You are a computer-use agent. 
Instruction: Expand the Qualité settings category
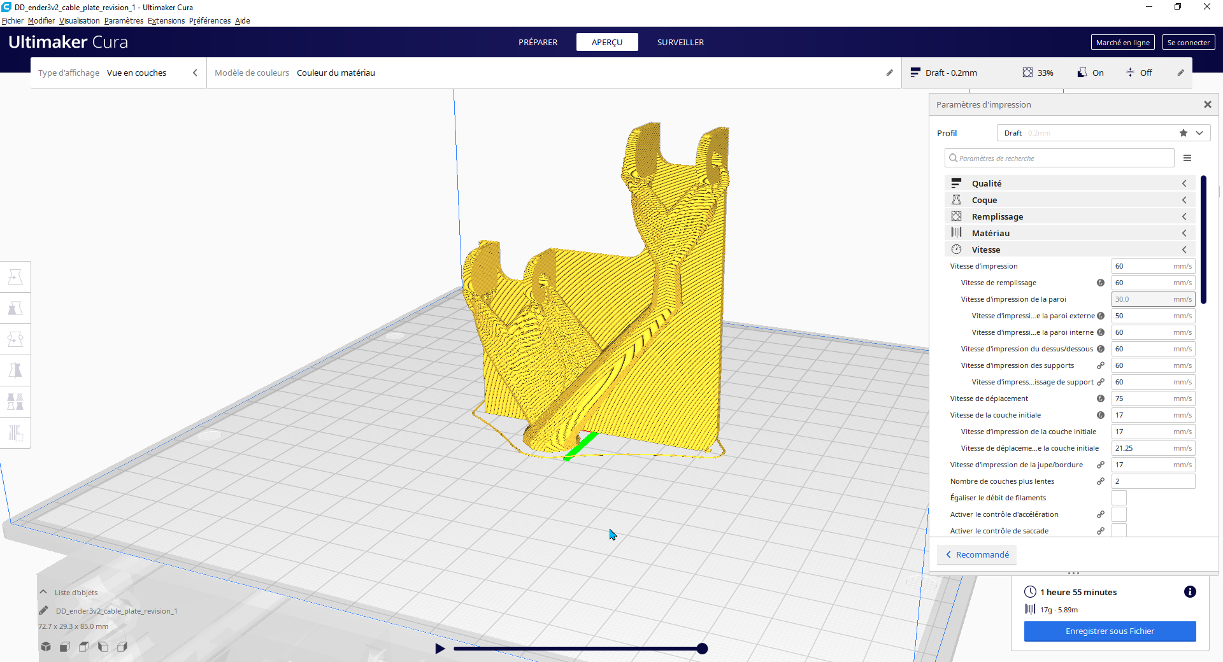pos(1069,183)
